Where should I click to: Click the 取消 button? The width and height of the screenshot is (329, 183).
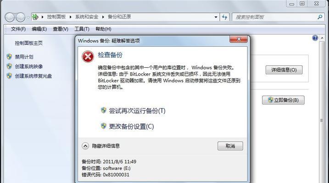coord(230,146)
